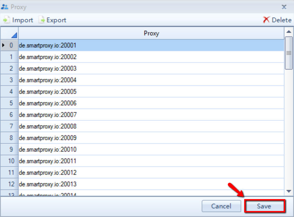Select proxy de.smartproxy.io:20006

point(151,103)
